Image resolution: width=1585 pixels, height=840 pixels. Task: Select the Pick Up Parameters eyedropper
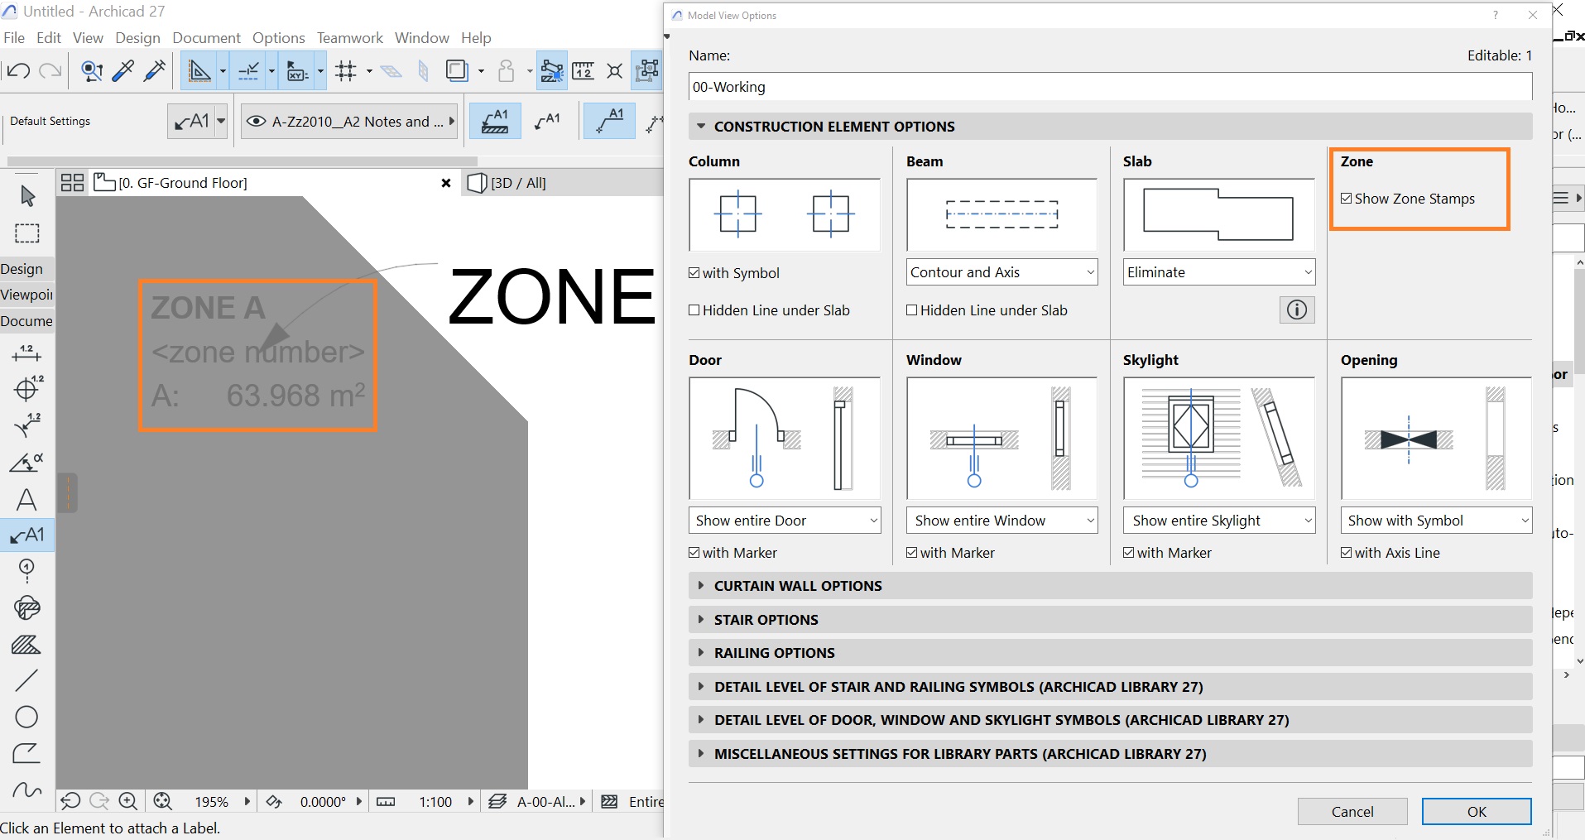click(123, 71)
